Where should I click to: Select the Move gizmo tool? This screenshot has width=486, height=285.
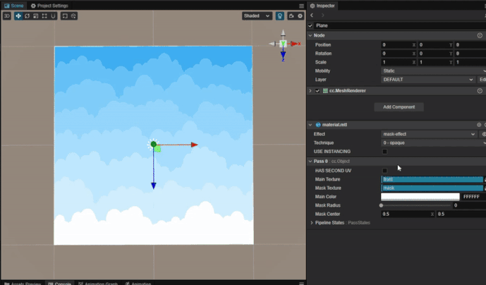pyautogui.click(x=18, y=16)
